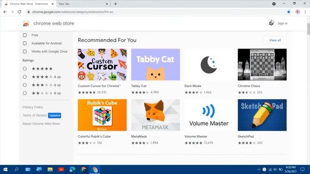Click View all for Recommended For You
Image resolution: width=310 pixels, height=174 pixels.
pyautogui.click(x=275, y=40)
